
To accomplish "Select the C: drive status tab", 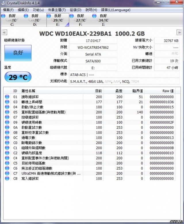I will pyautogui.click(x=12, y=20).
